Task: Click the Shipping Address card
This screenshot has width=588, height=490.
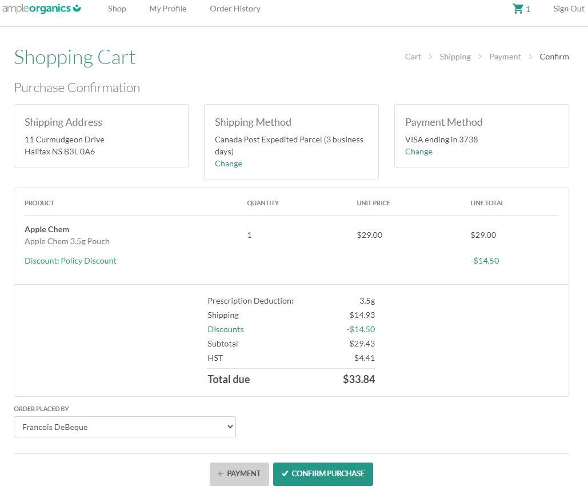Action: 101,136
